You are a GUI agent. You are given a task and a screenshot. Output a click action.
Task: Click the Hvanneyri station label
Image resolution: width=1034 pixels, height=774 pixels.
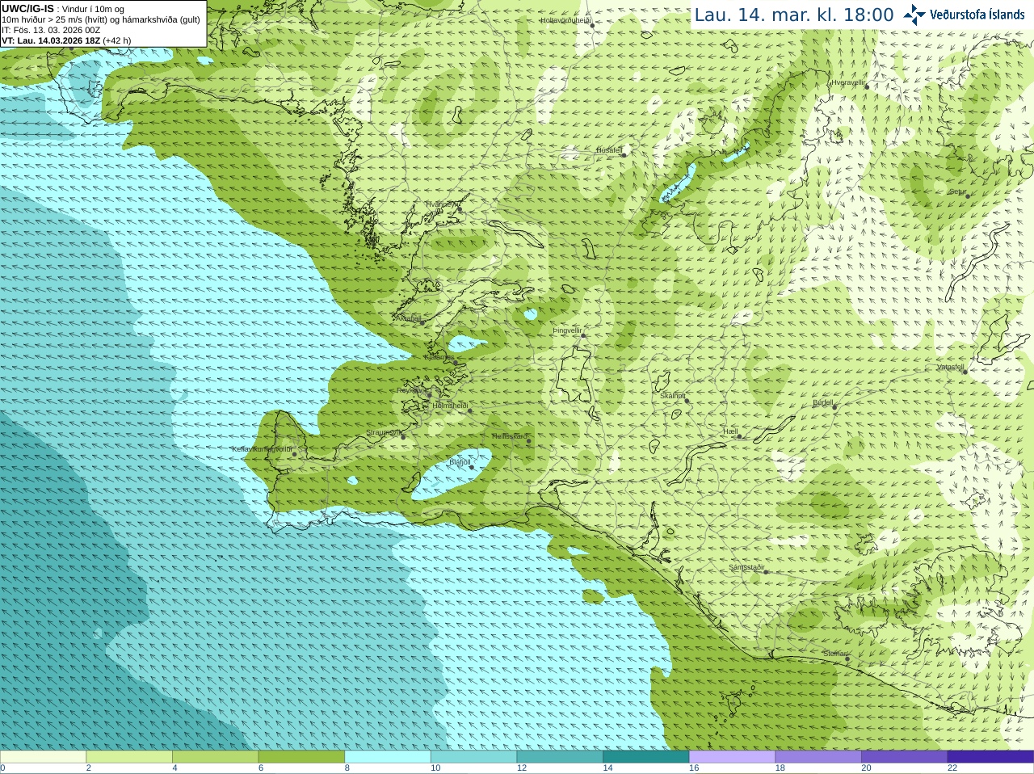tap(442, 204)
